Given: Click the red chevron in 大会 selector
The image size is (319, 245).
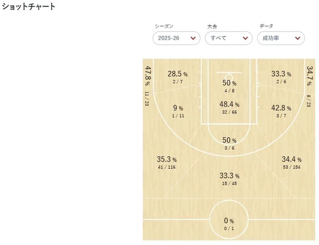Looking at the screenshot, I should pyautogui.click(x=245, y=38).
